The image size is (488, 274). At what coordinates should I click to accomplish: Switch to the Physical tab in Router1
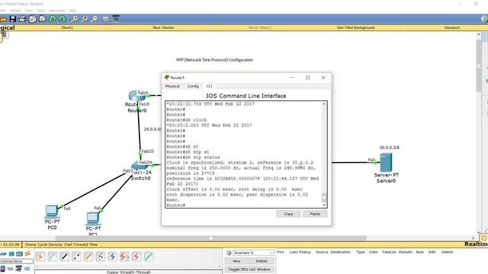click(x=173, y=86)
